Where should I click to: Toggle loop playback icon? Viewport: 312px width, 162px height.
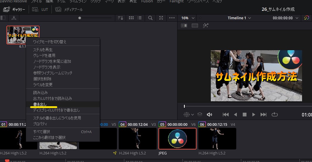click(275, 114)
